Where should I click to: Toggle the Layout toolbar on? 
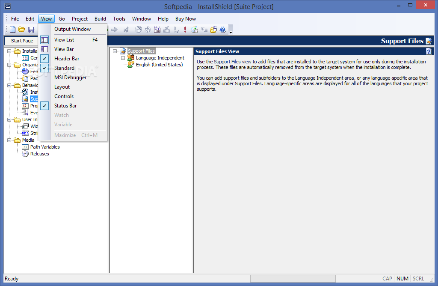point(62,87)
